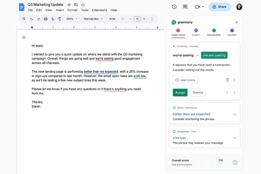Open the Help menu
Screen dimensions: 261x174
[114, 10]
